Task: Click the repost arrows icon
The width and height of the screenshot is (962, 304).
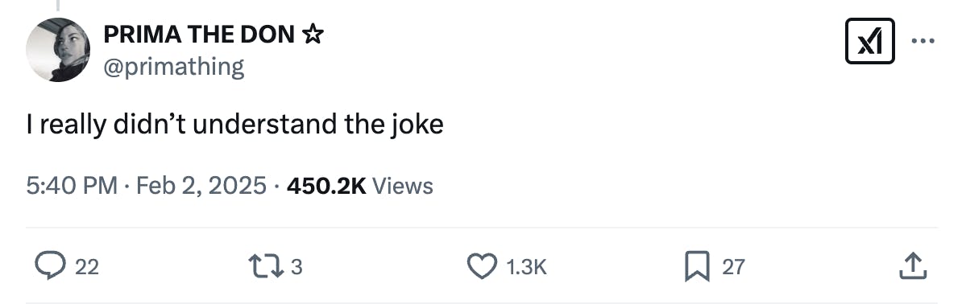Action: [x=263, y=266]
